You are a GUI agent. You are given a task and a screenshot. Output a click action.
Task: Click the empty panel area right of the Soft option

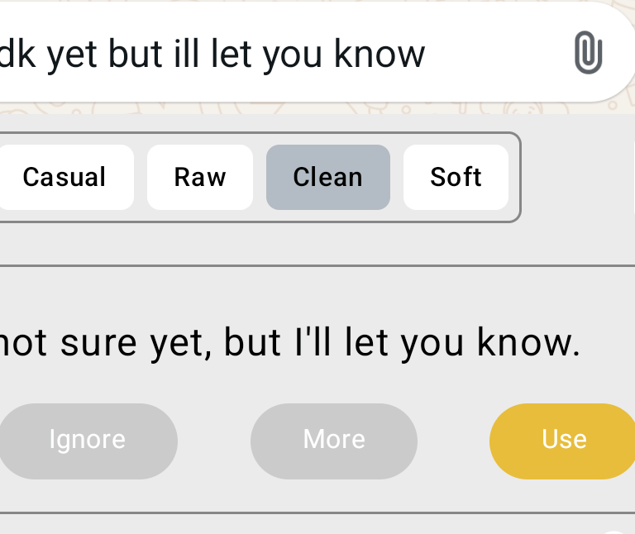[574, 177]
